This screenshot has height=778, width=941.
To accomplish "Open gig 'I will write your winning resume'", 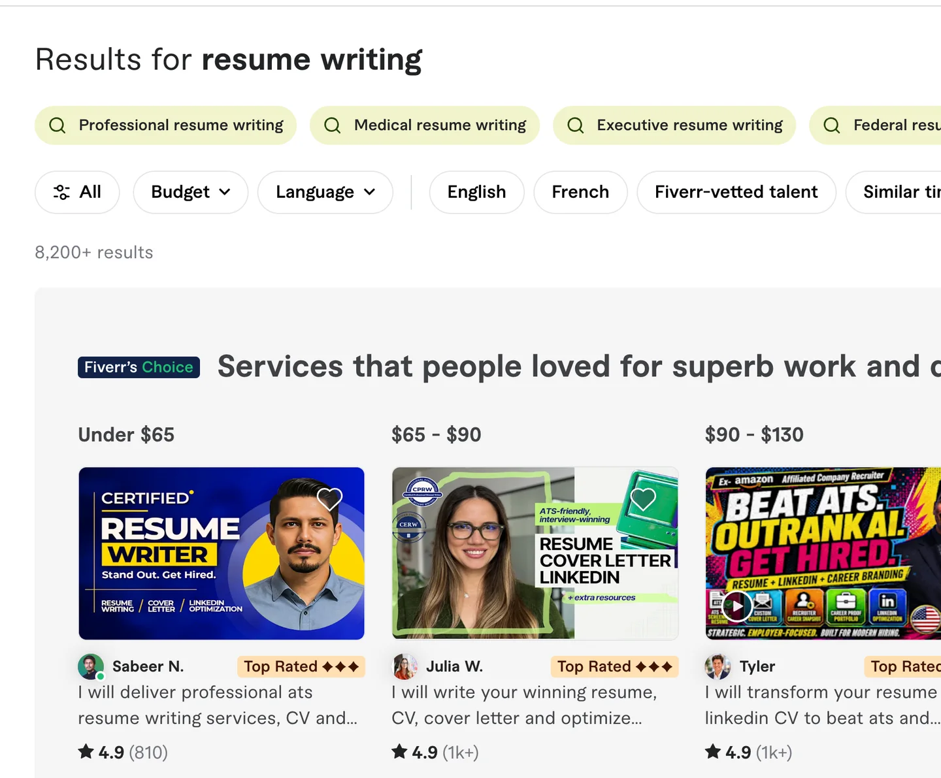I will point(524,705).
